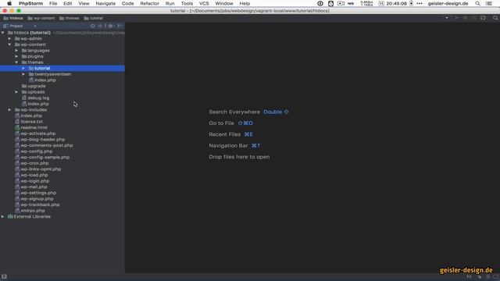500x281 pixels.
Task: Select wp-blog-header.php file
Action: tap(43, 140)
